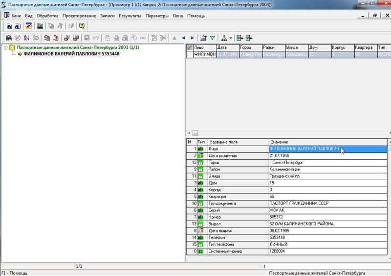Click the blue left arrow previous-record icon
391x276 pixels.
point(183,38)
